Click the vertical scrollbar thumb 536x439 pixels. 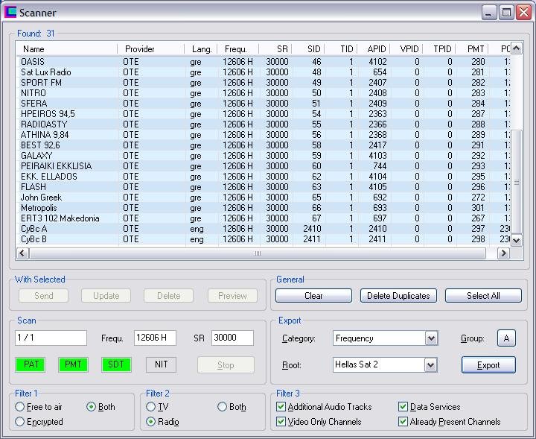tap(516, 182)
